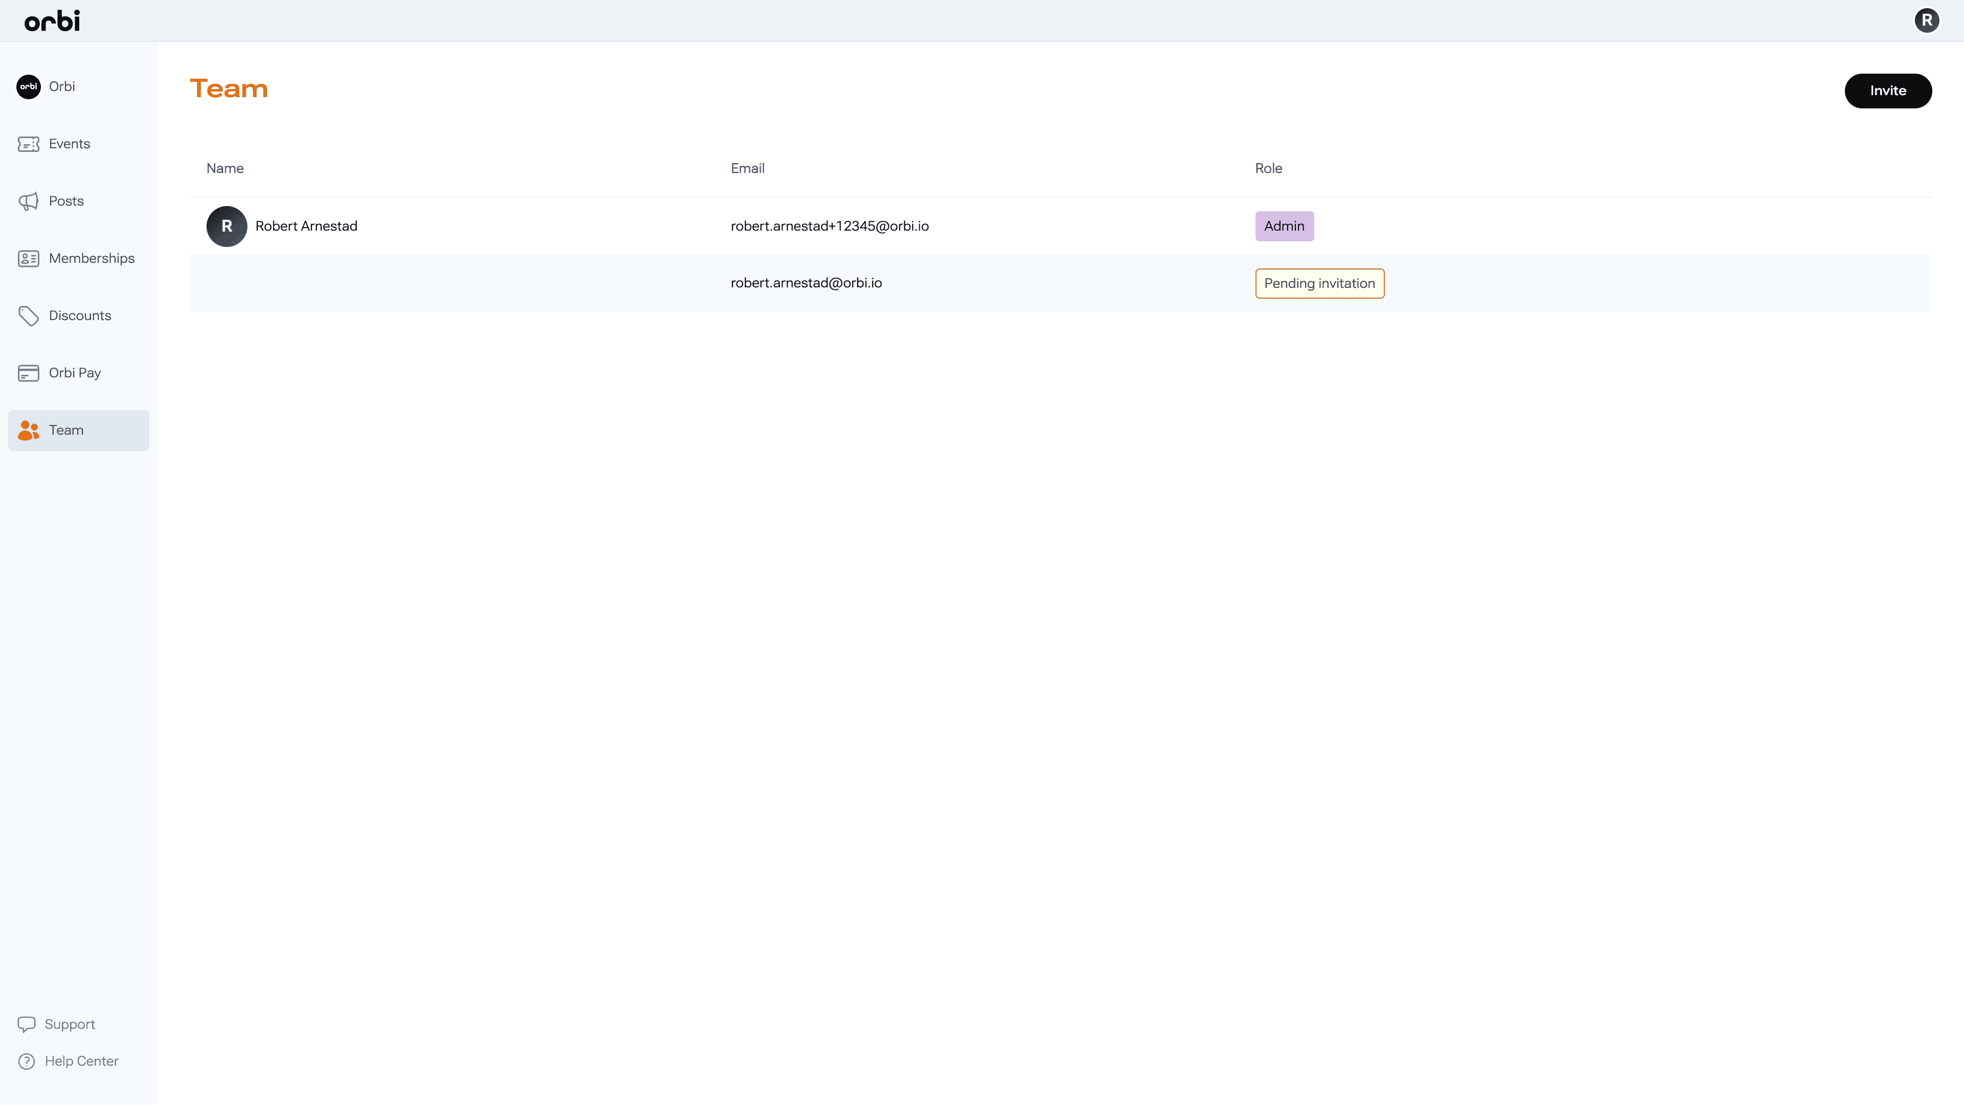Click the Admin role badge
This screenshot has width=1964, height=1105.
pyautogui.click(x=1284, y=227)
